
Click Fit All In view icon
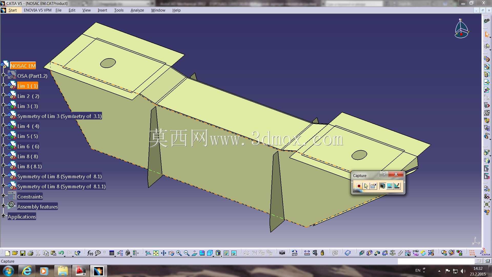[156, 253]
